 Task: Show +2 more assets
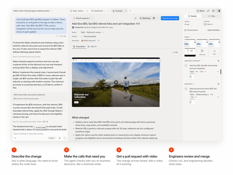pos(214,52)
